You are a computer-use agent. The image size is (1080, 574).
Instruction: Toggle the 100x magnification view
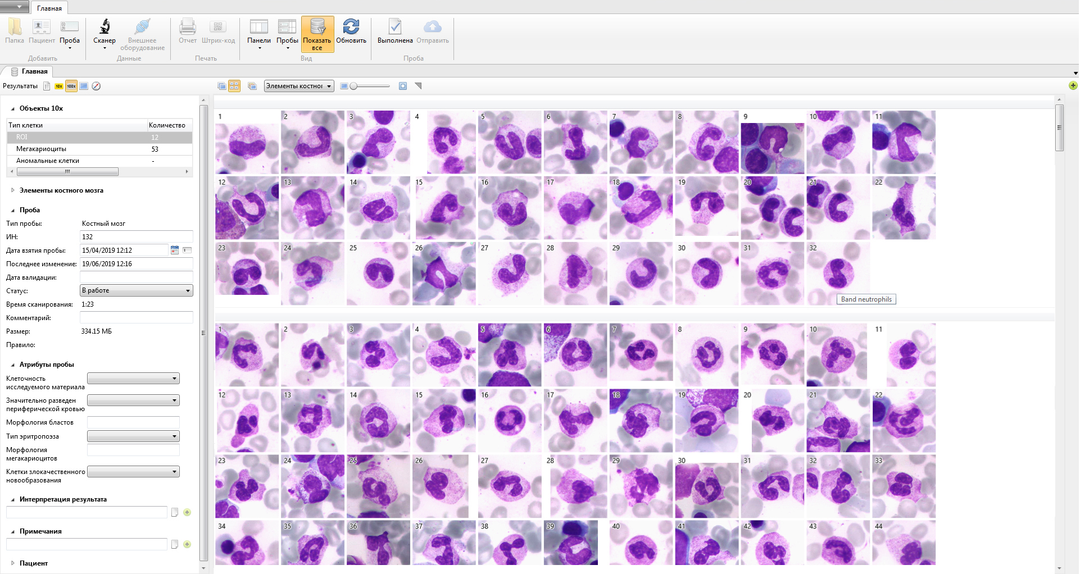click(x=71, y=86)
